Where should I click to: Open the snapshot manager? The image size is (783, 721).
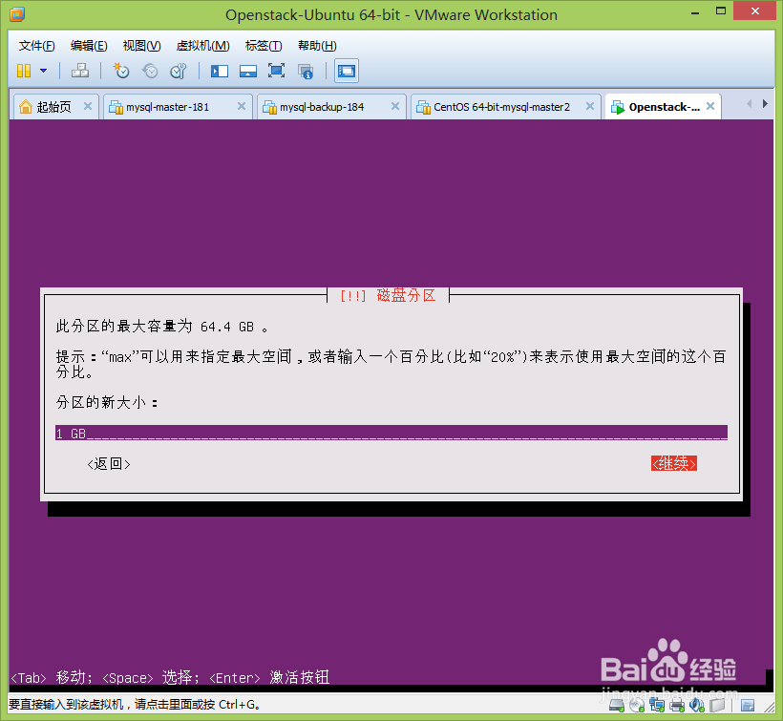point(179,71)
